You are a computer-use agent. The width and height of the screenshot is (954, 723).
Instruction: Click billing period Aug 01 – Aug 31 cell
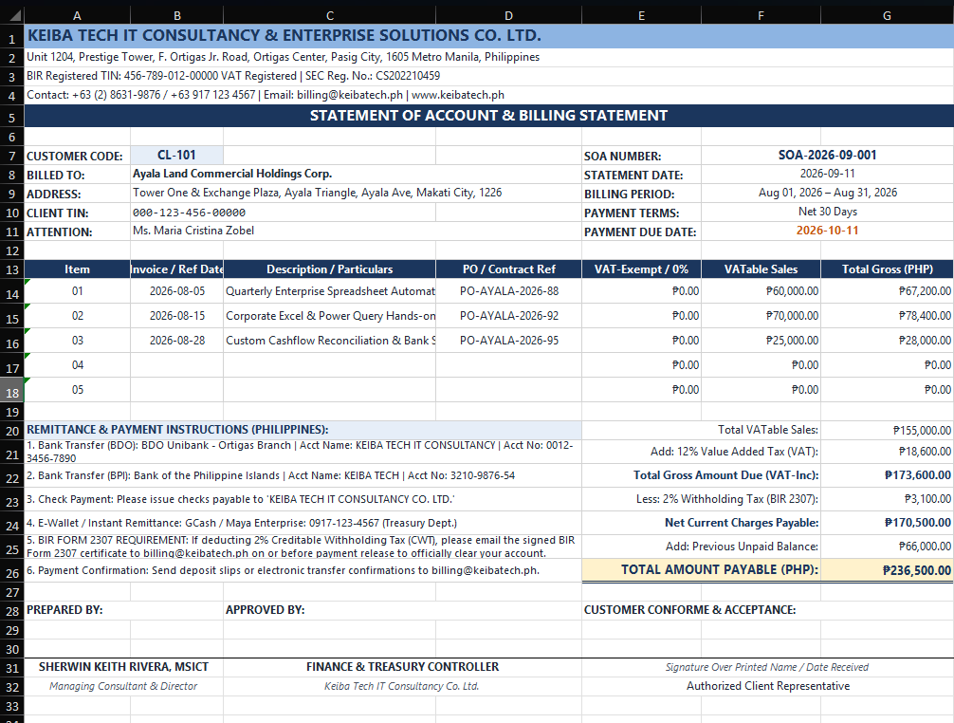click(828, 193)
